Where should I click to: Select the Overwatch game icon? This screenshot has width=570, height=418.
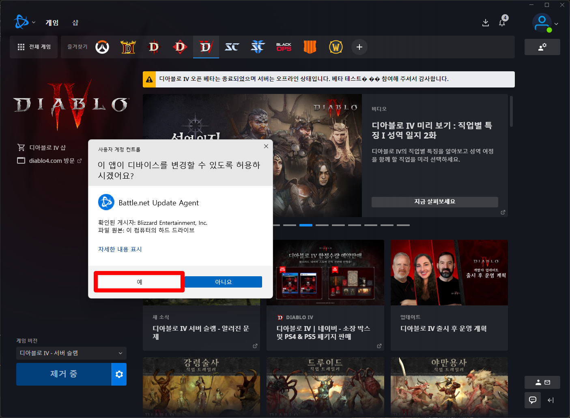(102, 47)
